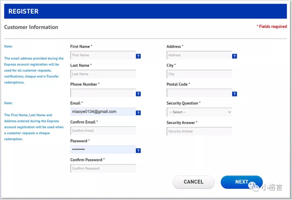Click into the Postal Code field

(199, 93)
